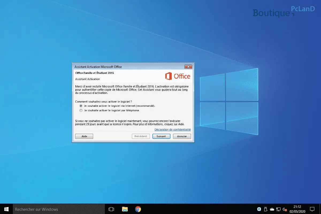Choose activate by telephone radio option
Viewport: 321px width, 214px height.
[81, 110]
